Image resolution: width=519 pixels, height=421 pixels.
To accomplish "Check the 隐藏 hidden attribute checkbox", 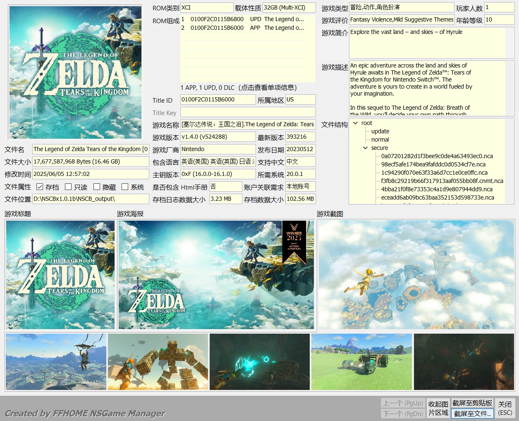I will tap(97, 187).
